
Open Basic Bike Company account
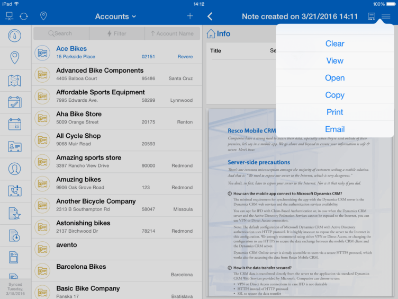(117, 291)
